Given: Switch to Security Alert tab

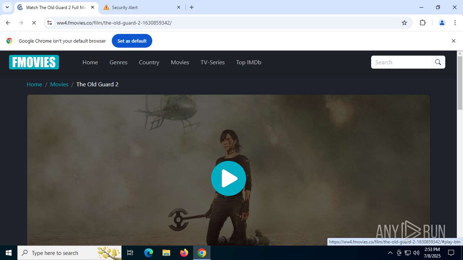Looking at the screenshot, I should coord(141,7).
